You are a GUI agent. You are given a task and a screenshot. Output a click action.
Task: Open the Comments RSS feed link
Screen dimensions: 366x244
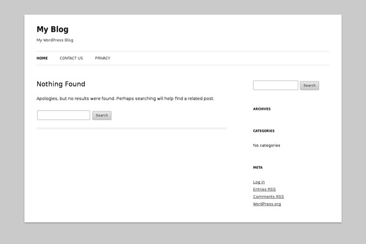click(x=268, y=196)
